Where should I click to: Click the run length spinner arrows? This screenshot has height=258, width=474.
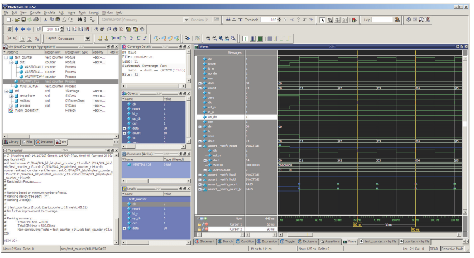pos(61,30)
